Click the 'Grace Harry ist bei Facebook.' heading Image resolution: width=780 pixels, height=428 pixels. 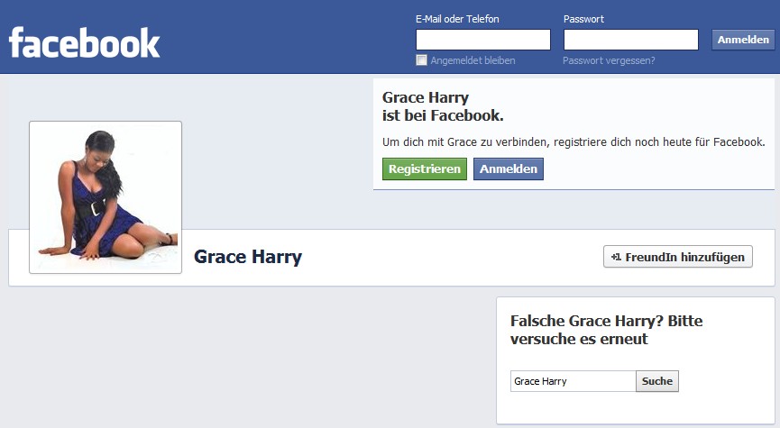[443, 106]
